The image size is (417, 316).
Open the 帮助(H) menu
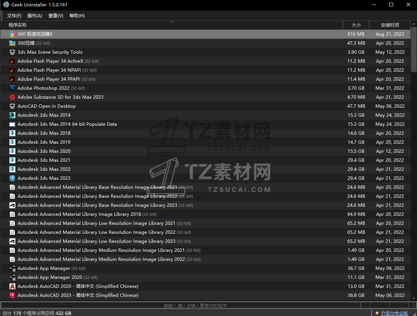[x=77, y=16]
